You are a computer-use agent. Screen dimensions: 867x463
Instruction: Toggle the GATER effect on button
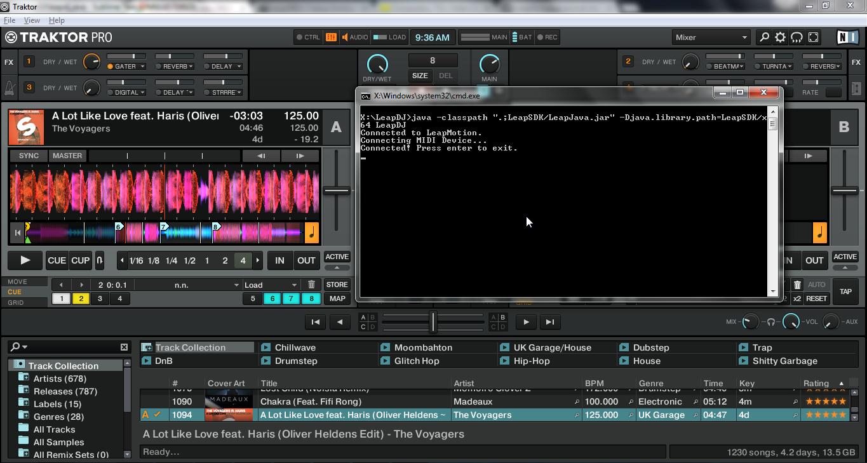(111, 66)
